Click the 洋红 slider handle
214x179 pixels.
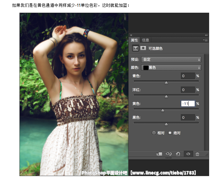166,97
